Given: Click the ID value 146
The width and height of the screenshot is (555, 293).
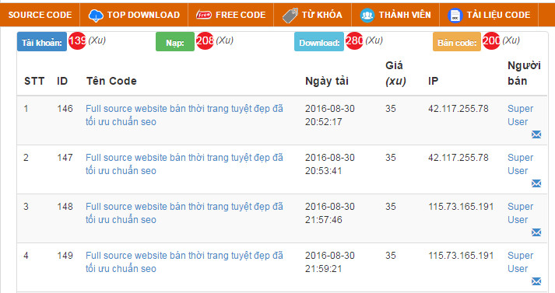Looking at the screenshot, I should [x=65, y=109].
